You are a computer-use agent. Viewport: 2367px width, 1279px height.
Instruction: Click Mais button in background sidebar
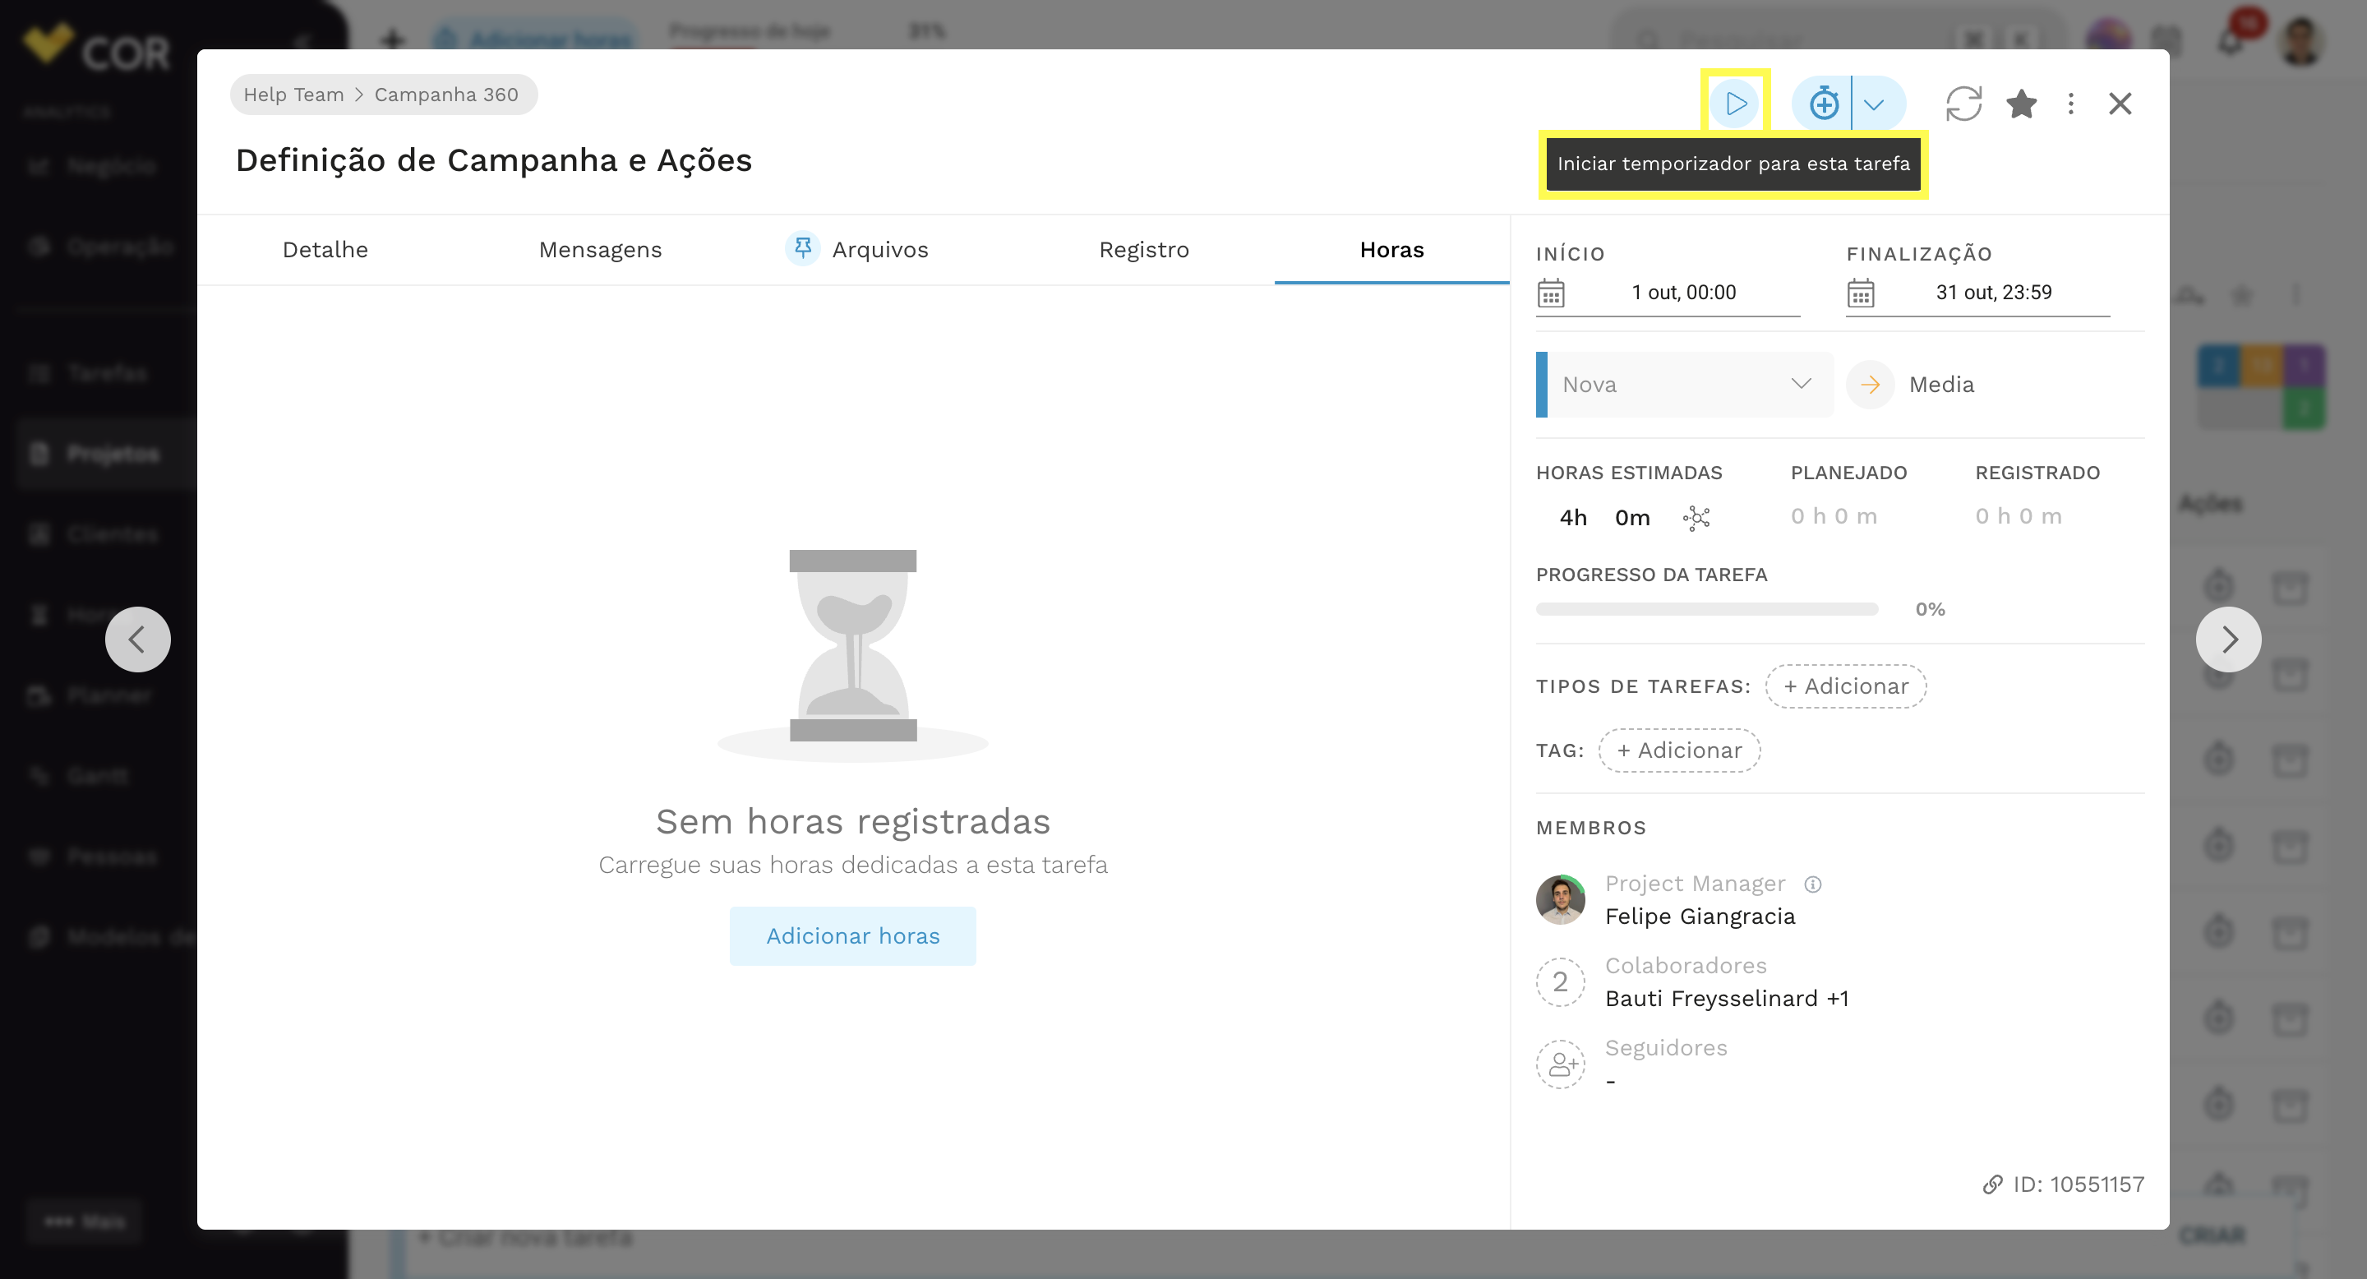pos(85,1221)
